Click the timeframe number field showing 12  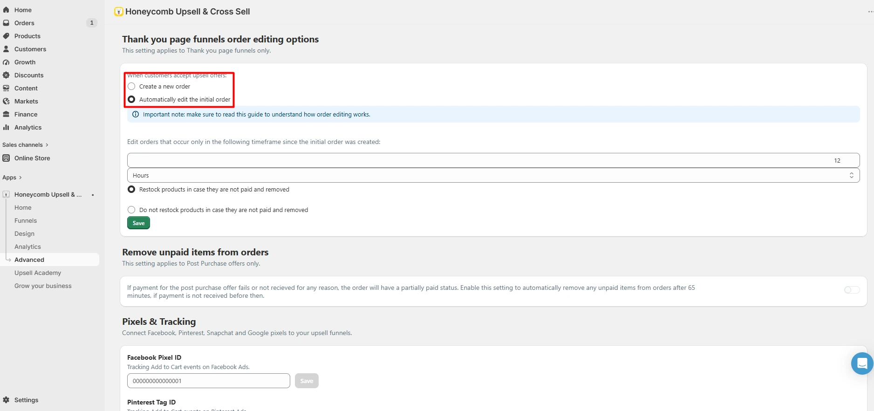coord(493,160)
